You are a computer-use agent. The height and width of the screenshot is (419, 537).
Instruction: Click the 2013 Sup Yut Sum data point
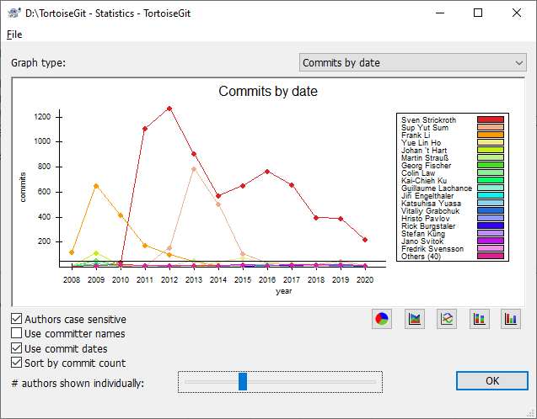194,169
